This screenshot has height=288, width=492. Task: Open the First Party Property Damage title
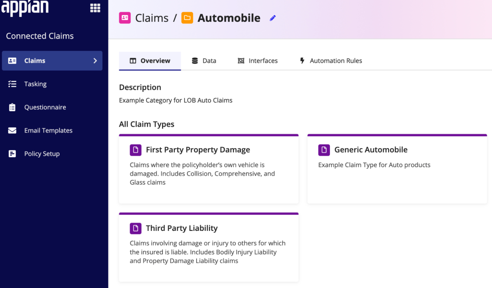coord(198,150)
